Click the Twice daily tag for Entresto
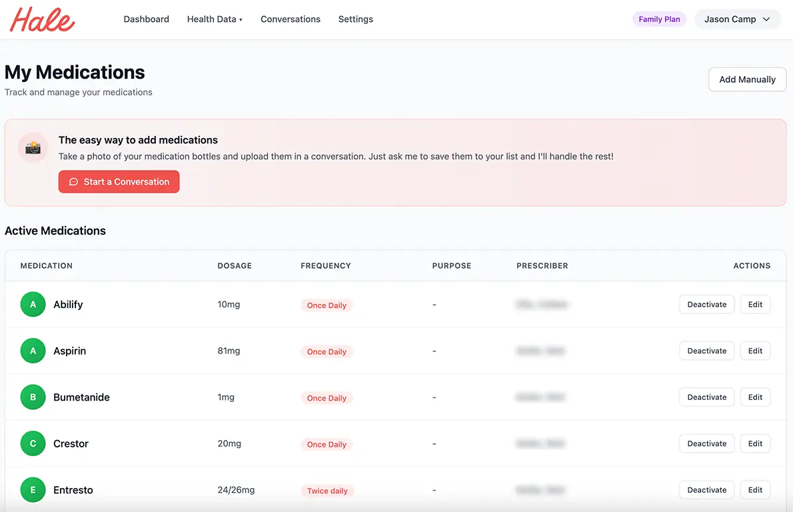 pos(327,491)
